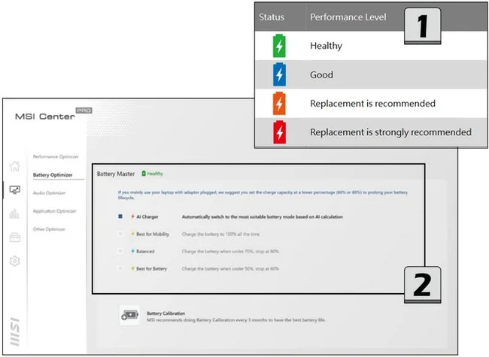
Task: Open Audio Optimizer menu item
Action: click(x=49, y=193)
